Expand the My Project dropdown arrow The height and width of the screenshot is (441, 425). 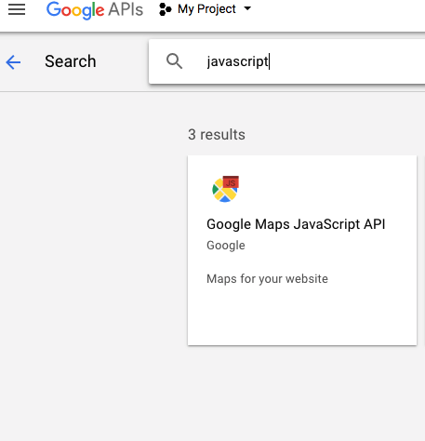pos(247,8)
